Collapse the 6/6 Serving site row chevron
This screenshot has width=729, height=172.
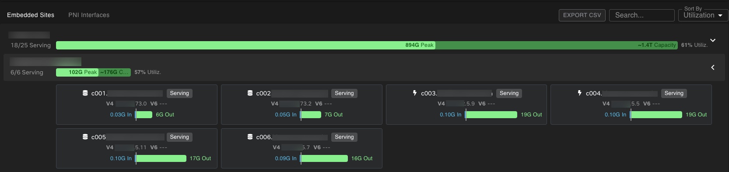[x=713, y=67]
